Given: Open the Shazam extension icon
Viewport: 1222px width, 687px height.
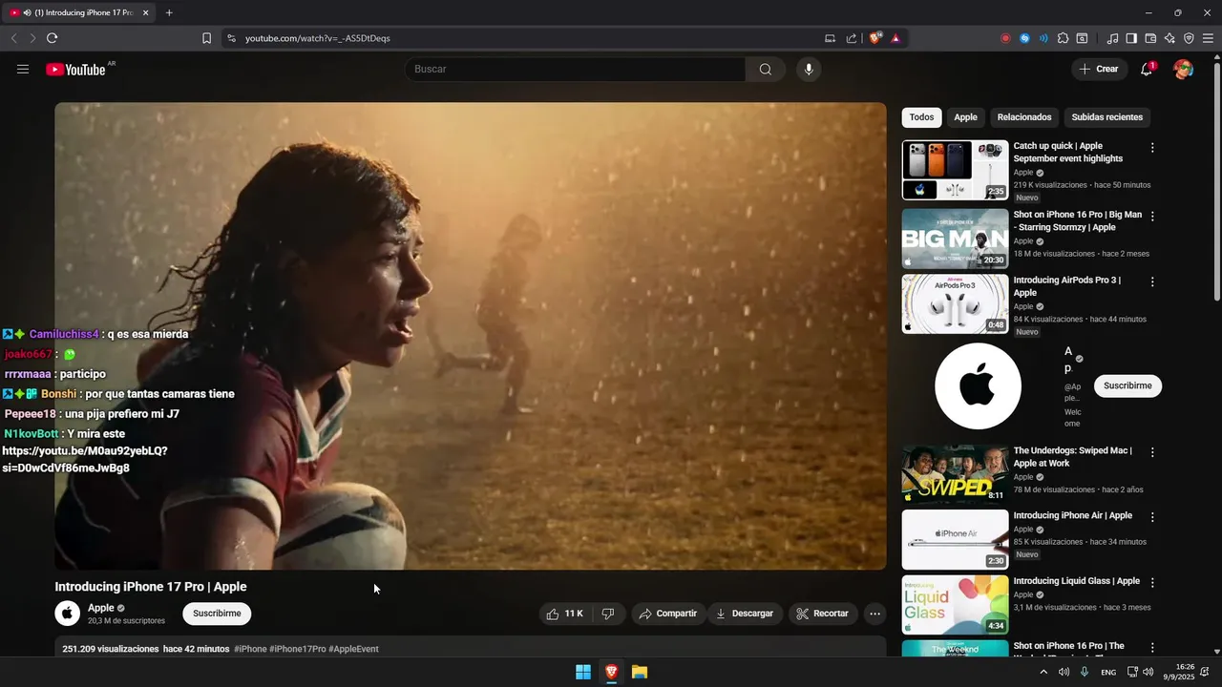Looking at the screenshot, I should pyautogui.click(x=1024, y=38).
